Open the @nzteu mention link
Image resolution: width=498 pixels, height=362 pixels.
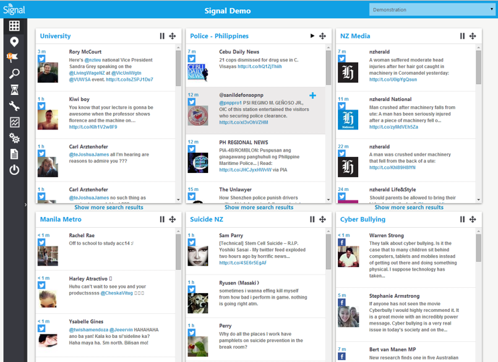click(x=92, y=60)
